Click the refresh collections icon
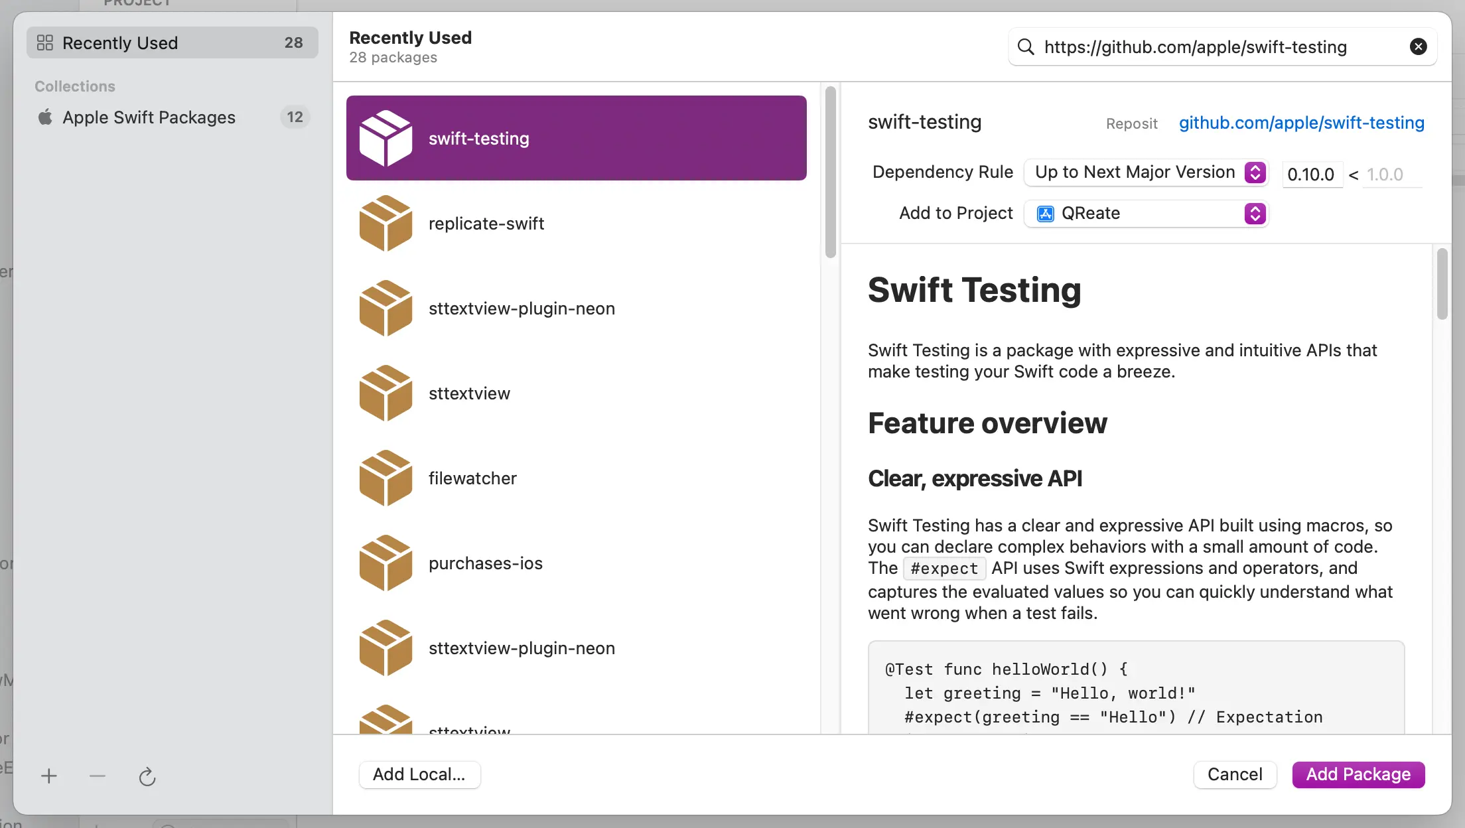The height and width of the screenshot is (828, 1465). pyautogui.click(x=147, y=776)
